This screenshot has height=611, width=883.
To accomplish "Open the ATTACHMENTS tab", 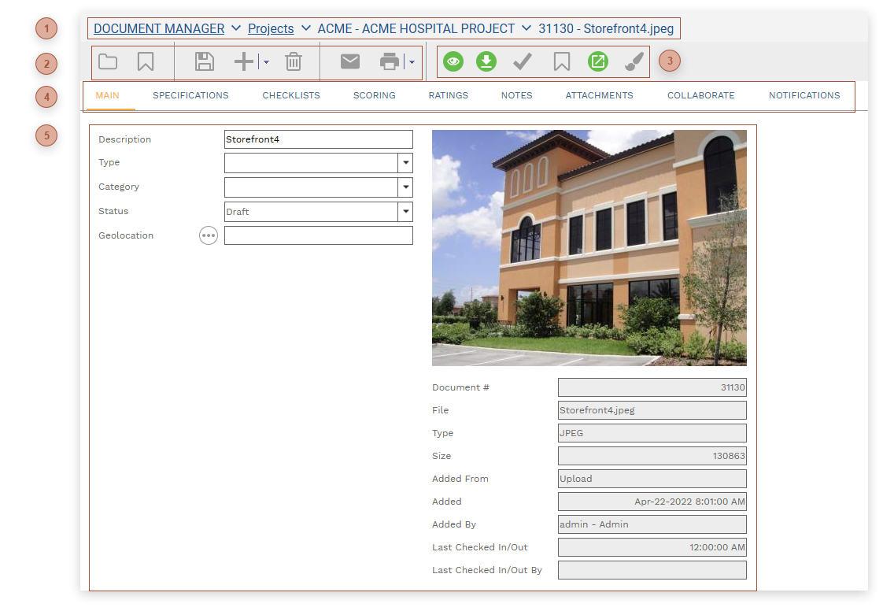I will pyautogui.click(x=599, y=94).
